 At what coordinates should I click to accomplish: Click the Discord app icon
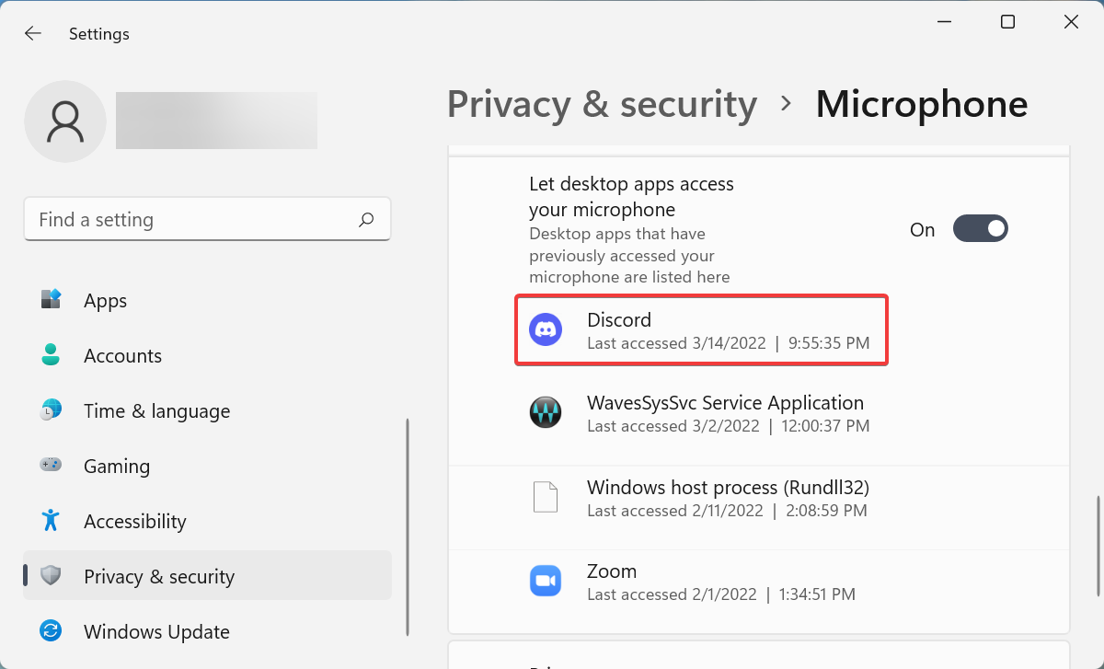click(546, 329)
